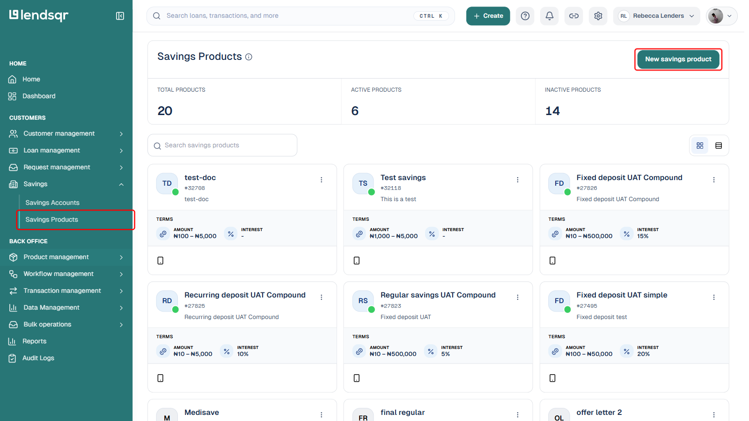Open Audit Logs from sidebar
This screenshot has width=749, height=421.
point(38,358)
